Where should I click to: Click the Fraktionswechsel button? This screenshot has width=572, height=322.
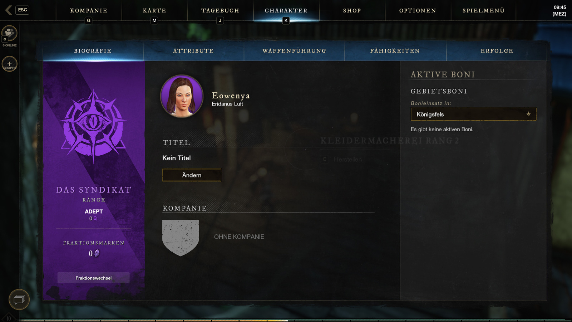click(x=94, y=278)
